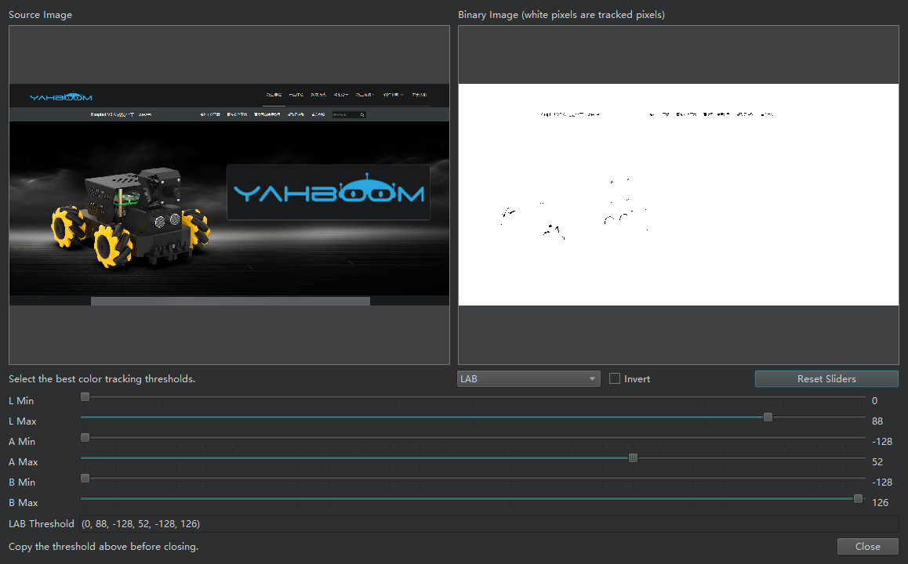
Task: Click the L Min value 0
Action: pos(874,401)
